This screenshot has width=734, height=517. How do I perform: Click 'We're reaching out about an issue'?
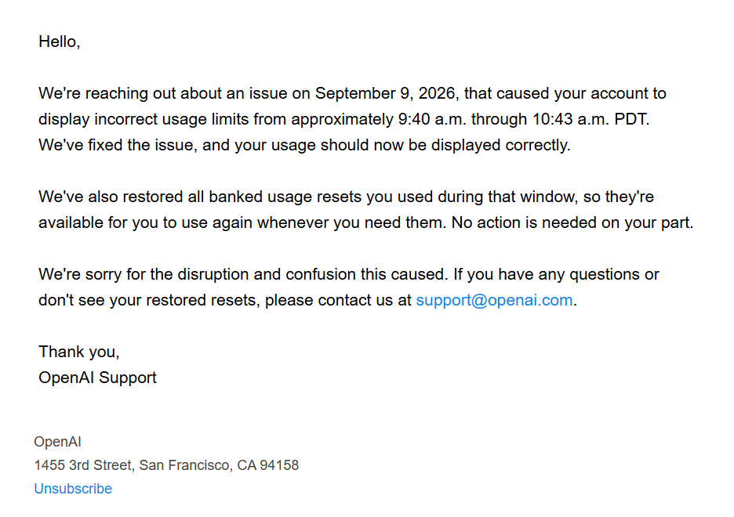coord(163,93)
